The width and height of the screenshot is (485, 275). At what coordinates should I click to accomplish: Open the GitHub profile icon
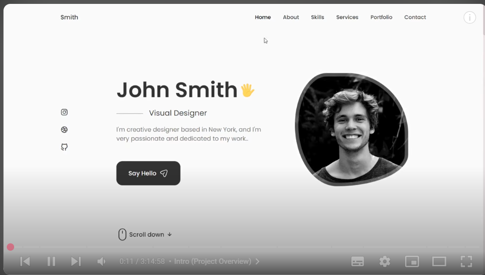64,147
